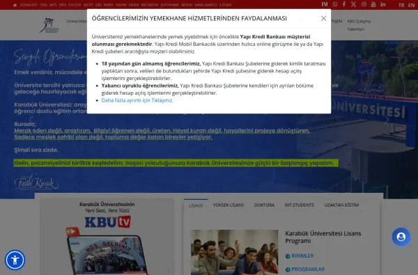Click the Fatih Kırışık signature on banner

click(36, 182)
